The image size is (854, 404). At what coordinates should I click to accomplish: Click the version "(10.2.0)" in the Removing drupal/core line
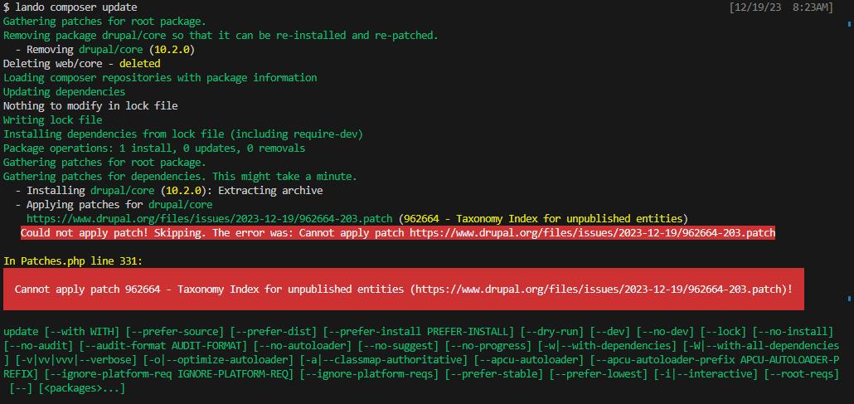coord(172,50)
